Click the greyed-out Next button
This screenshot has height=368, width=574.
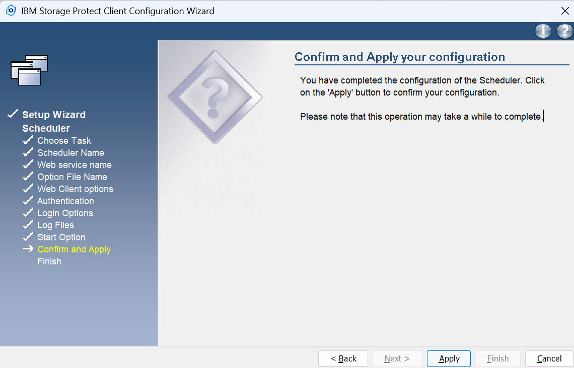tap(397, 358)
